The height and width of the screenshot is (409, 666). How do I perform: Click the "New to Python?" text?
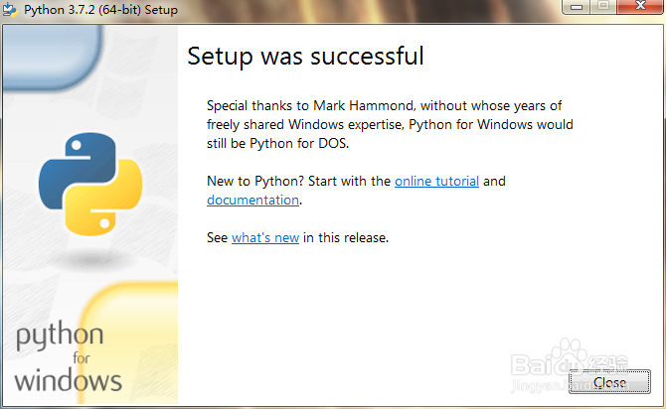(x=255, y=181)
